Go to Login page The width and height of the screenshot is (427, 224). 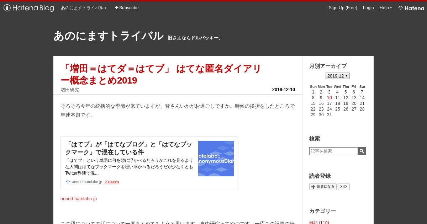tap(368, 8)
